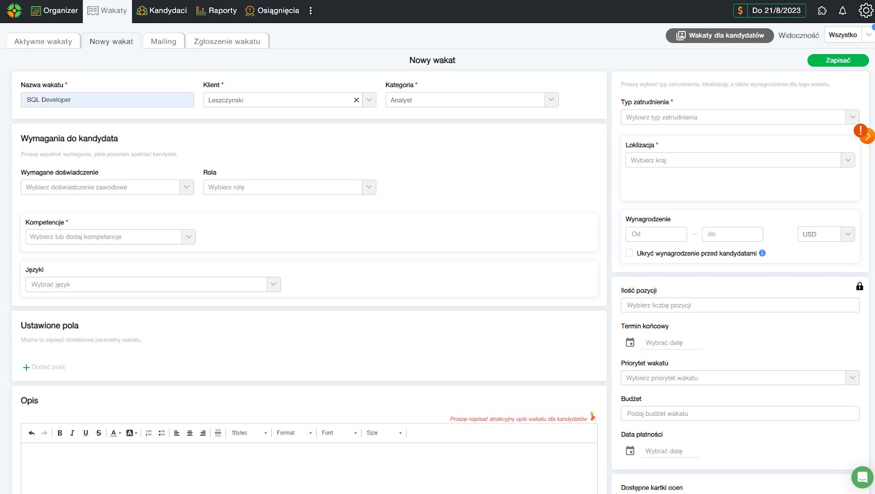Click the undo arrow in editor toolbar
This screenshot has width=875, height=494.
pyautogui.click(x=32, y=433)
